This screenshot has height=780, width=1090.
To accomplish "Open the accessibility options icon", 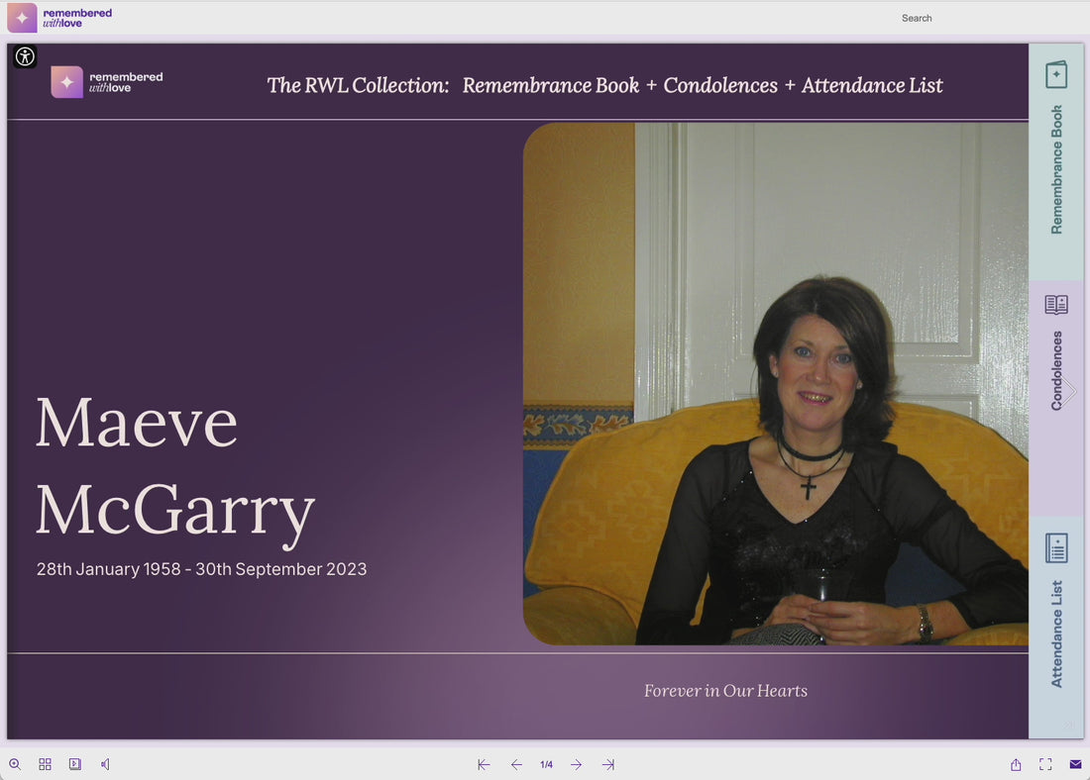I will coord(25,56).
